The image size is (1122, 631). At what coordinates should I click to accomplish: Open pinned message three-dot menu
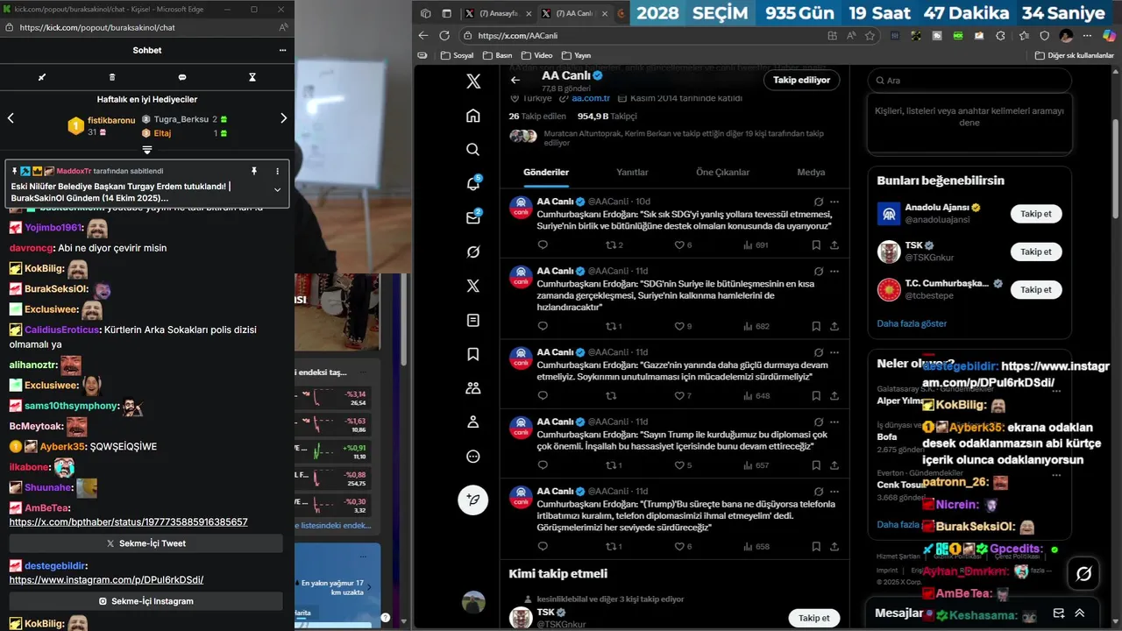277,171
